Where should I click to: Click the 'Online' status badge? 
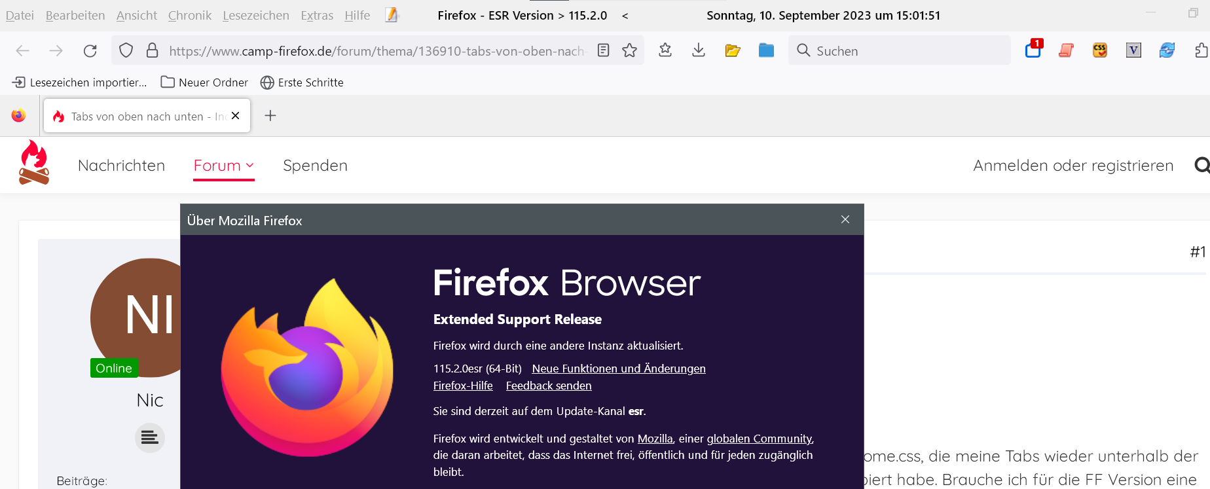pos(114,368)
